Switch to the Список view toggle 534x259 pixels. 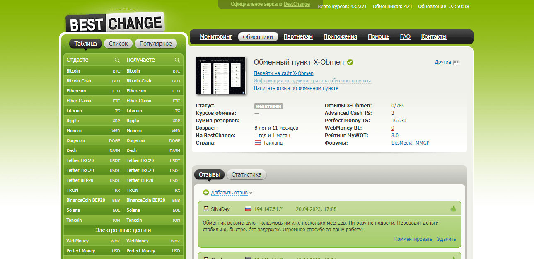click(x=118, y=44)
